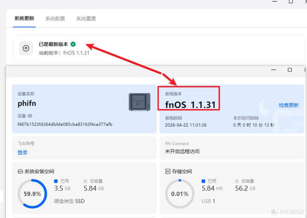Click the 登录 link under 飞牛账号
Viewport: 307px width, 218px height.
tap(22, 153)
